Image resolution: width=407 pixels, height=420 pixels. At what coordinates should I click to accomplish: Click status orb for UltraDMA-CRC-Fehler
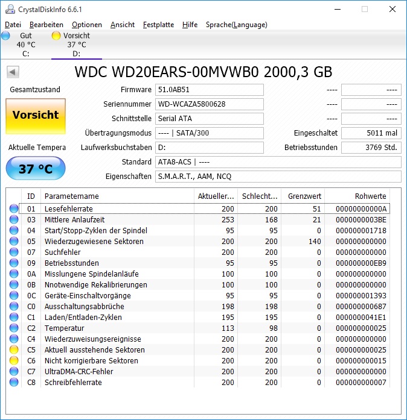tap(14, 372)
